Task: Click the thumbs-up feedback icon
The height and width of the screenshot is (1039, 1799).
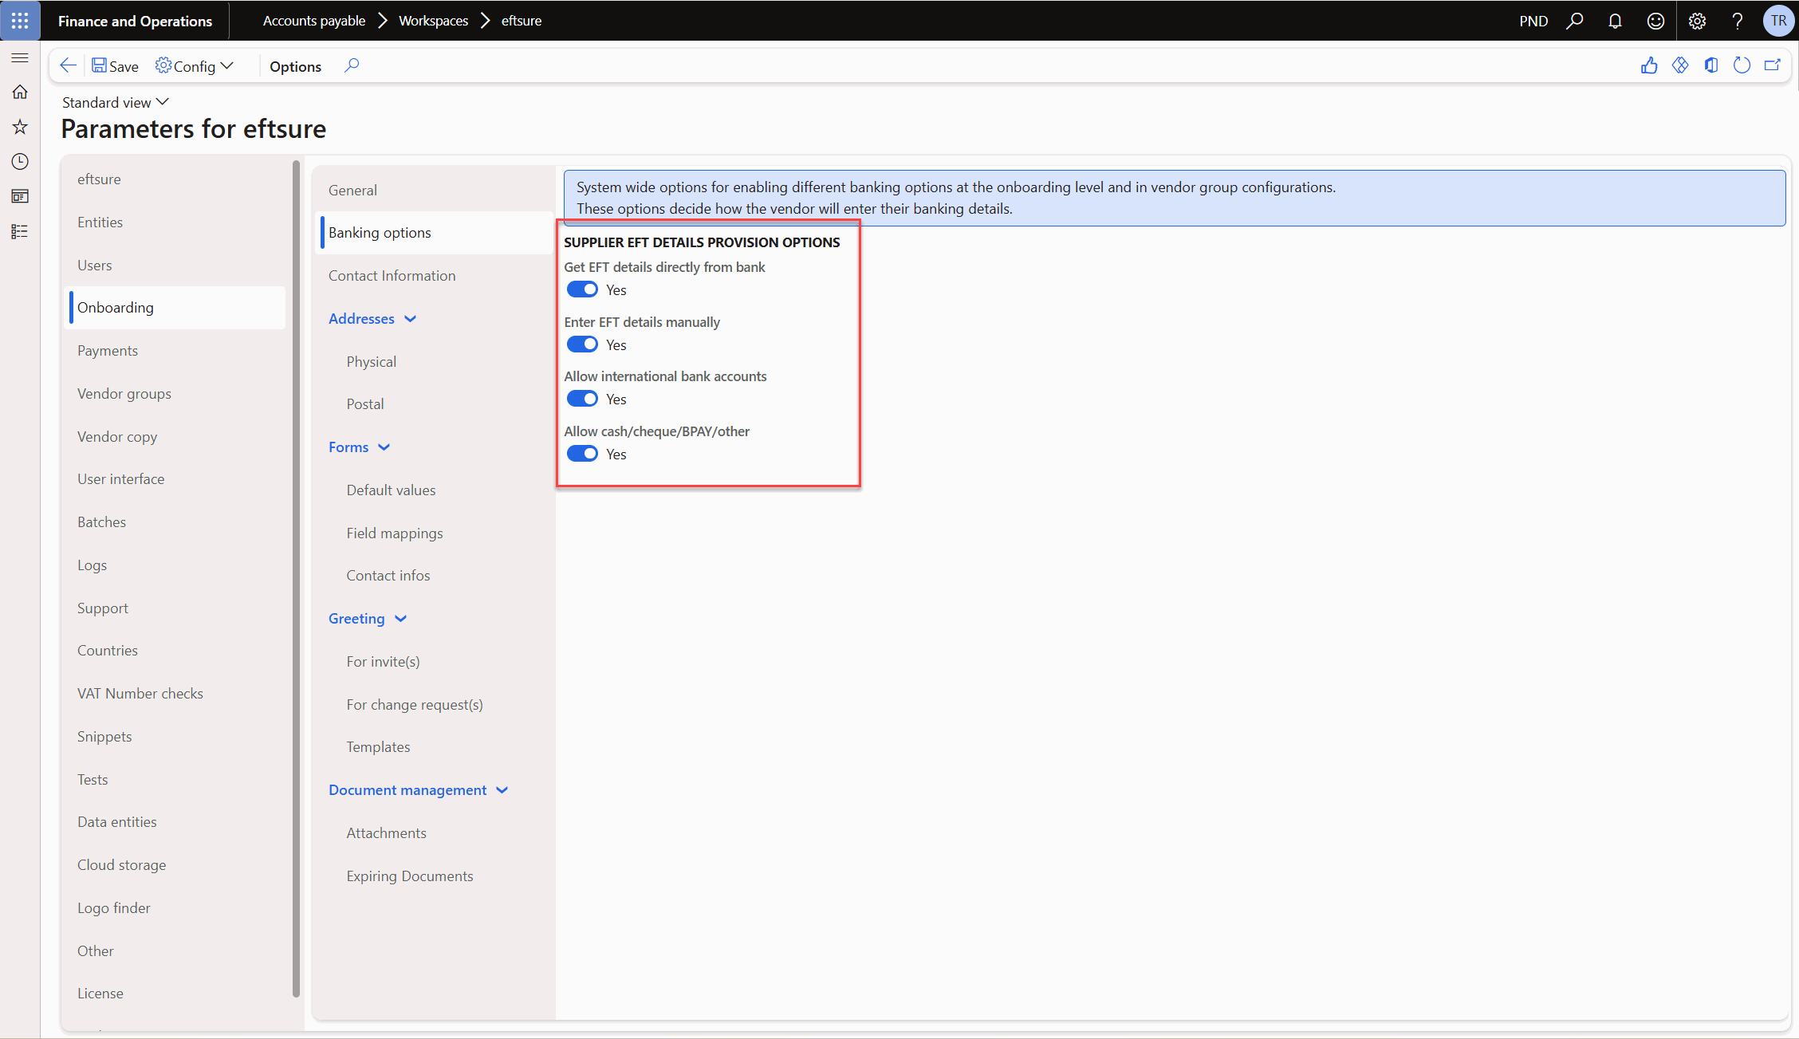Action: 1649,65
